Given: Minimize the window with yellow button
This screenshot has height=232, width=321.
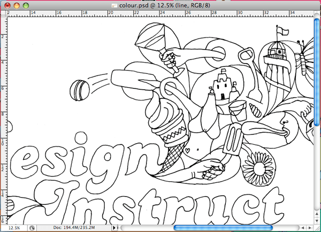Looking at the screenshot, I should [17, 5].
